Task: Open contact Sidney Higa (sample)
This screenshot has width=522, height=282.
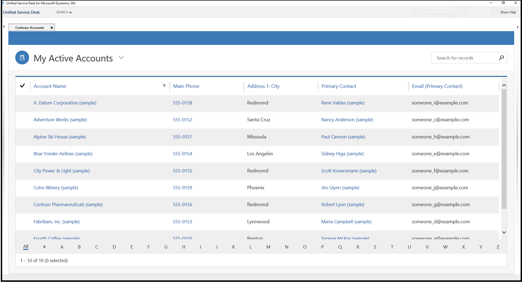Action: [342, 154]
